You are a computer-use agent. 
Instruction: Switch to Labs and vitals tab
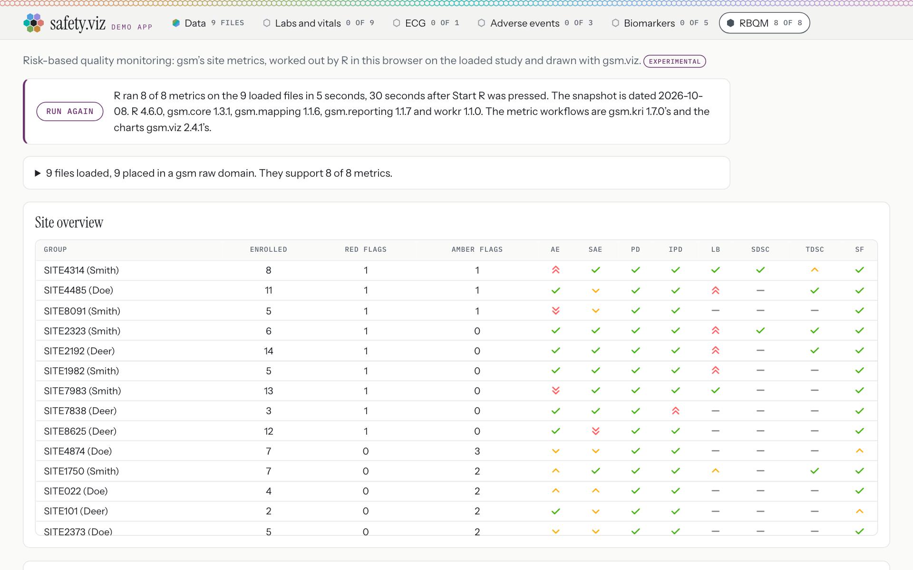[x=319, y=23]
